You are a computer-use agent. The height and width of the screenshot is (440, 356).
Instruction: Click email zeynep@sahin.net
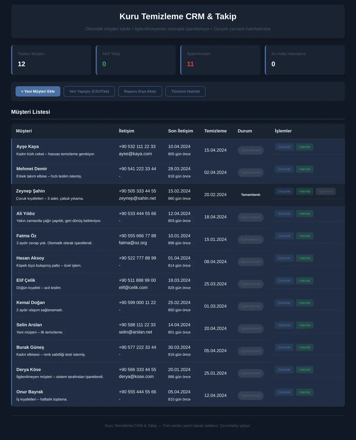137,198
